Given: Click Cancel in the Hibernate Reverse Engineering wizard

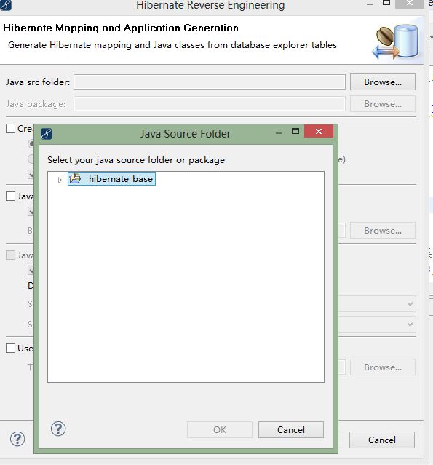Looking at the screenshot, I should point(382,440).
